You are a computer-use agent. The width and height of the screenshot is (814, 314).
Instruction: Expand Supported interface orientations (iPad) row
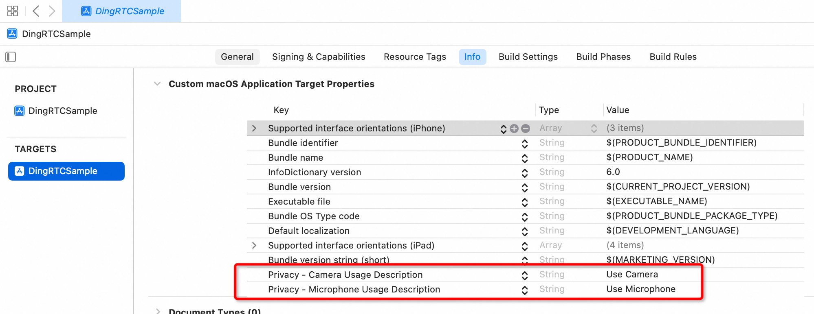pyautogui.click(x=254, y=246)
